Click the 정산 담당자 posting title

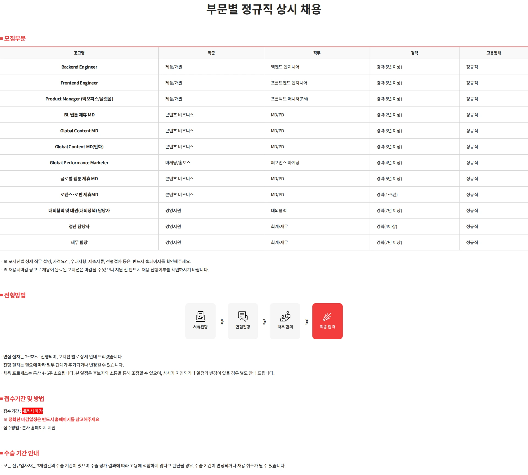point(79,226)
